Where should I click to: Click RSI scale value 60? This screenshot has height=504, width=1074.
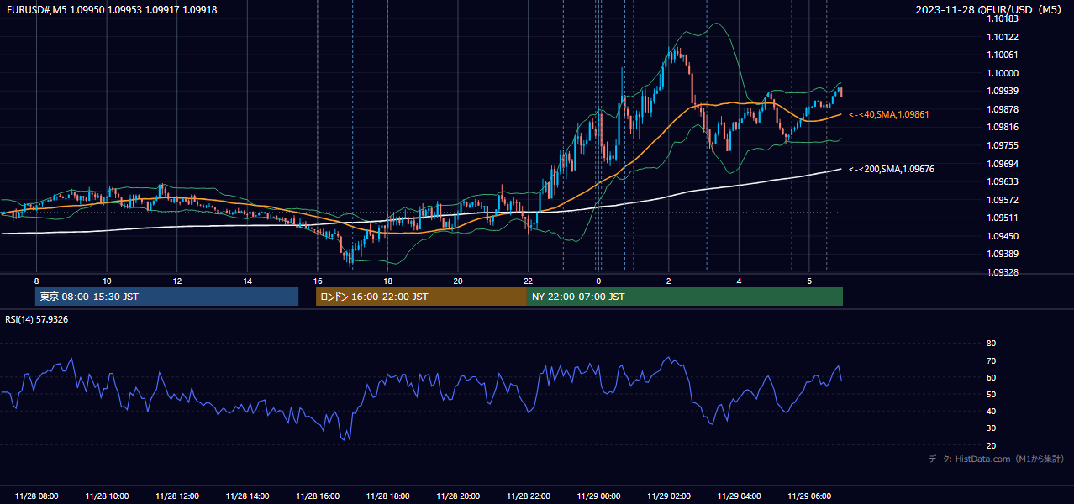pos(991,377)
